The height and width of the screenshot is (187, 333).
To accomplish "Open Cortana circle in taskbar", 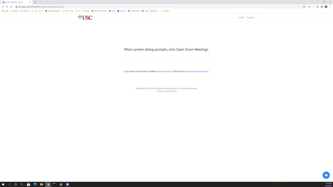I will click(16, 185).
